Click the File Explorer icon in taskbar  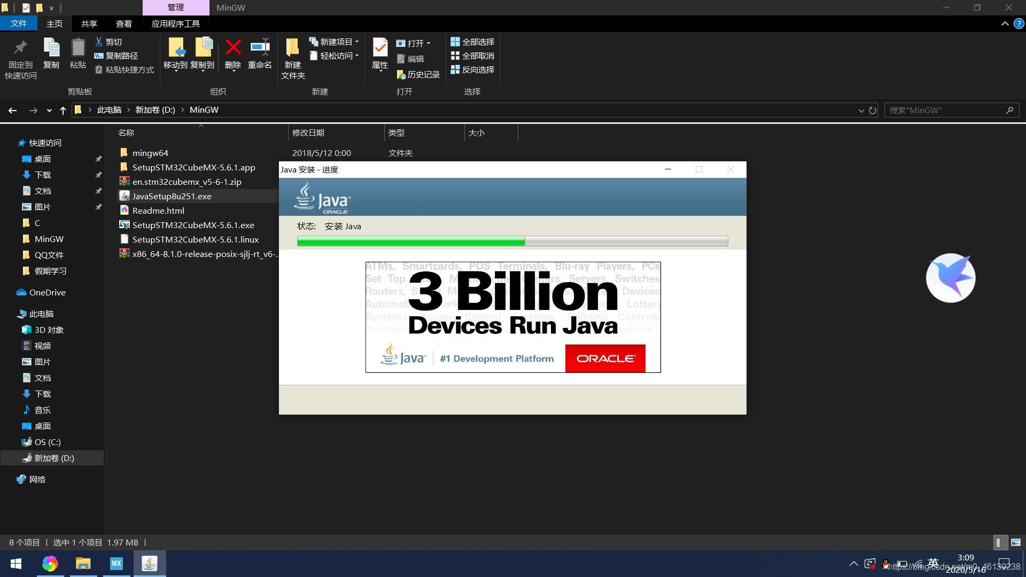[83, 563]
